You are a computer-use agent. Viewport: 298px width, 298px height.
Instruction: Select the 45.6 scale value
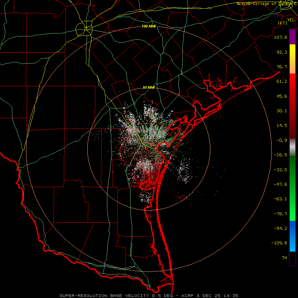(282, 96)
